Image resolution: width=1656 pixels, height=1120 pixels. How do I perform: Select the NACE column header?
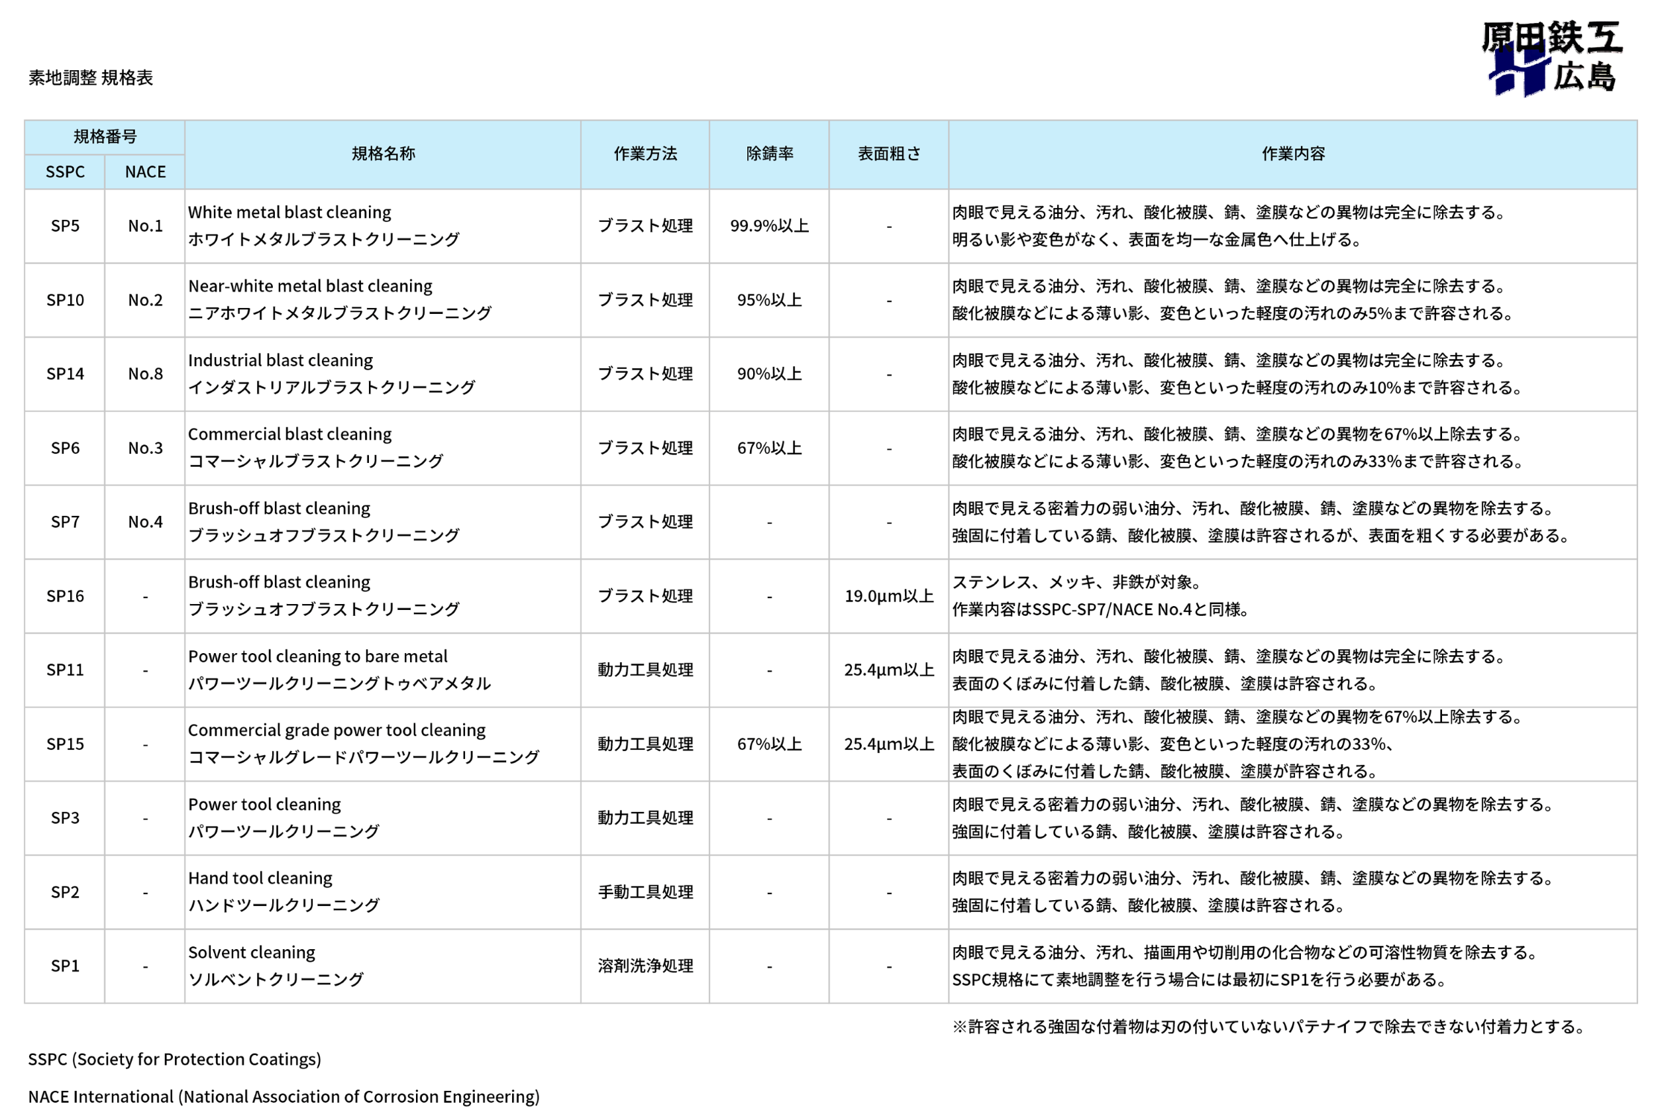tap(144, 171)
